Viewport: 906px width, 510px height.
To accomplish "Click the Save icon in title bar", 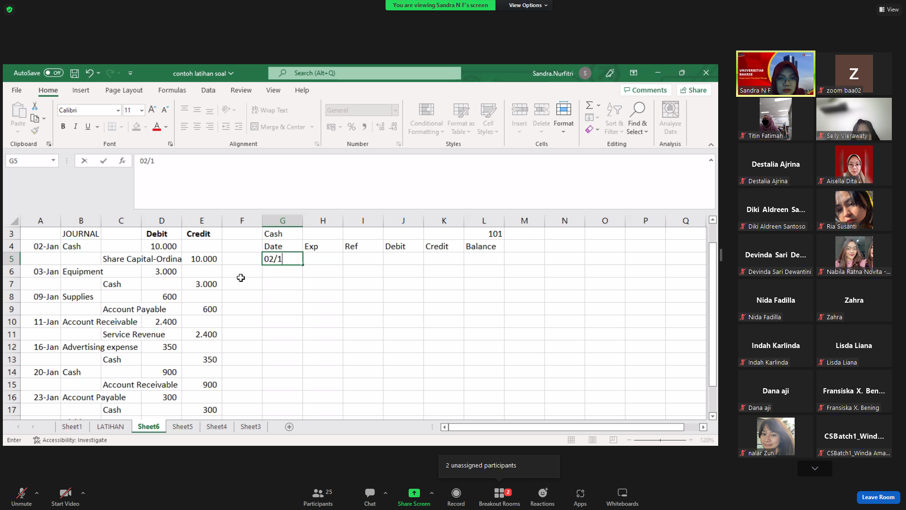I will (x=75, y=73).
